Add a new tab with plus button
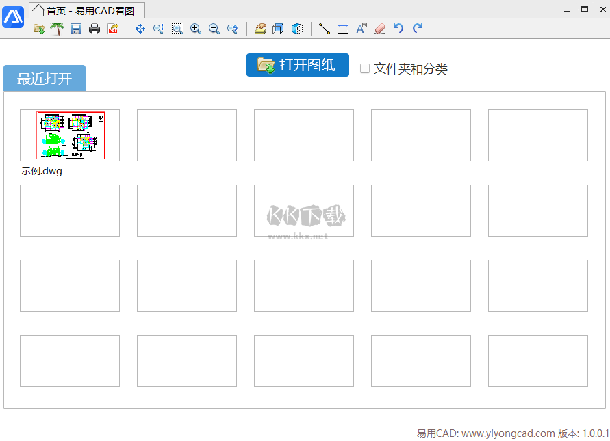The width and height of the screenshot is (610, 441). pyautogui.click(x=153, y=10)
